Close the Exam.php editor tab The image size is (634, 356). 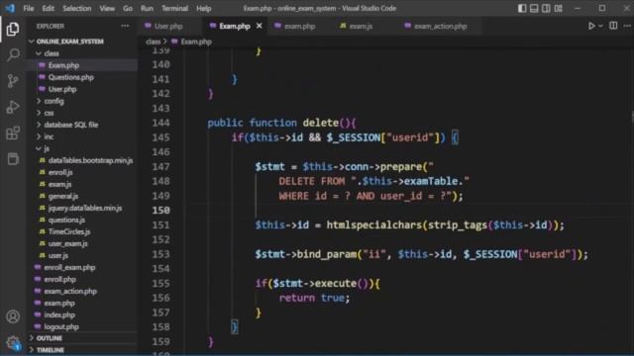pos(260,26)
